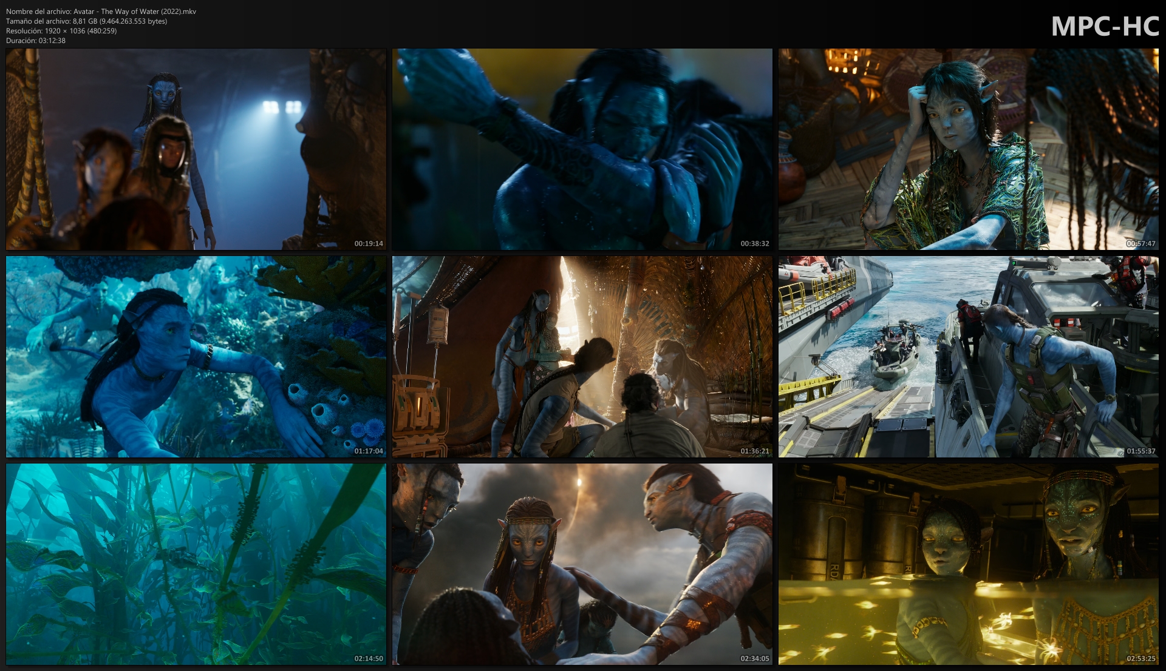Screen dimensions: 1166x671
Task: Select the hut interior thumbnail at 01:36:21
Action: pyautogui.click(x=582, y=356)
